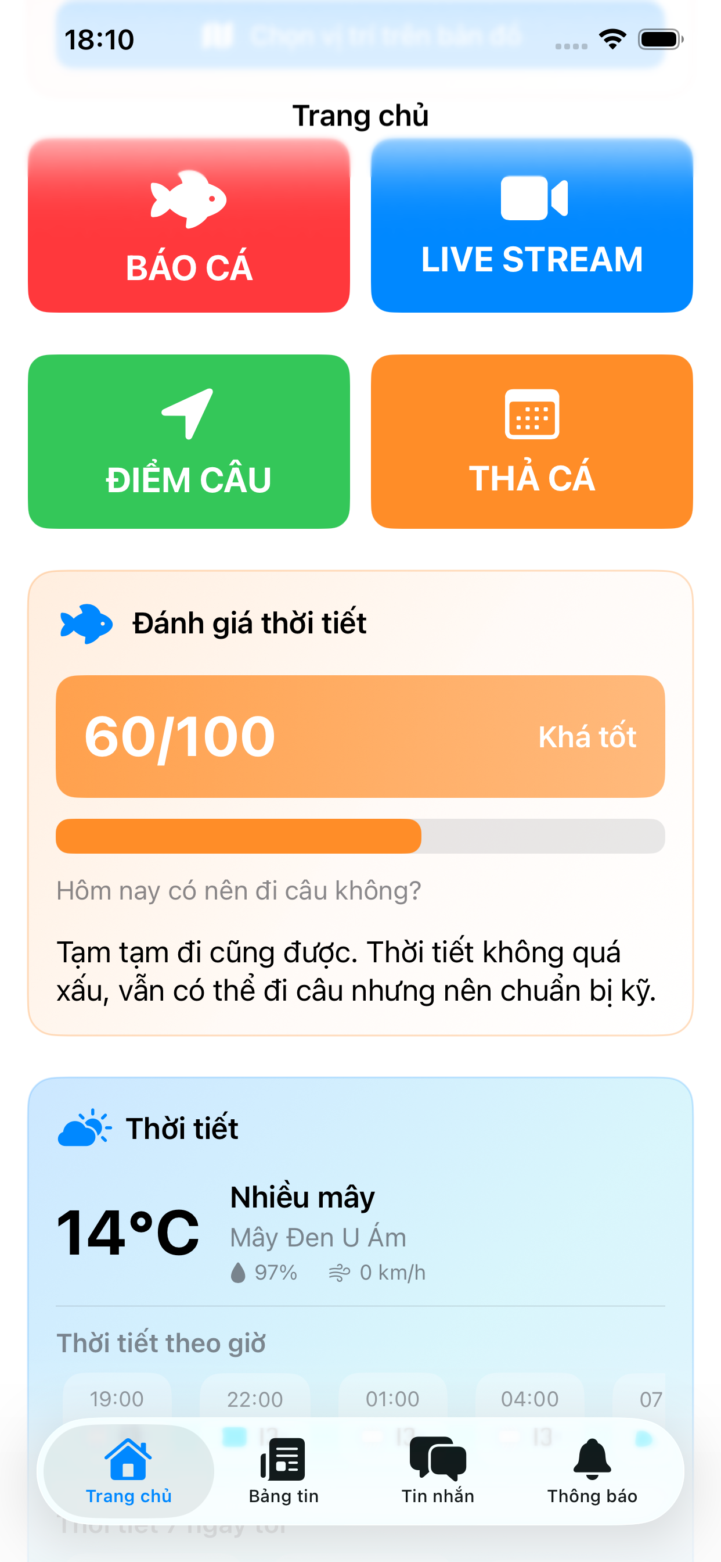Image resolution: width=721 pixels, height=1562 pixels.
Task: Tap the video camera icon on LIVE STREAM
Action: (x=532, y=198)
